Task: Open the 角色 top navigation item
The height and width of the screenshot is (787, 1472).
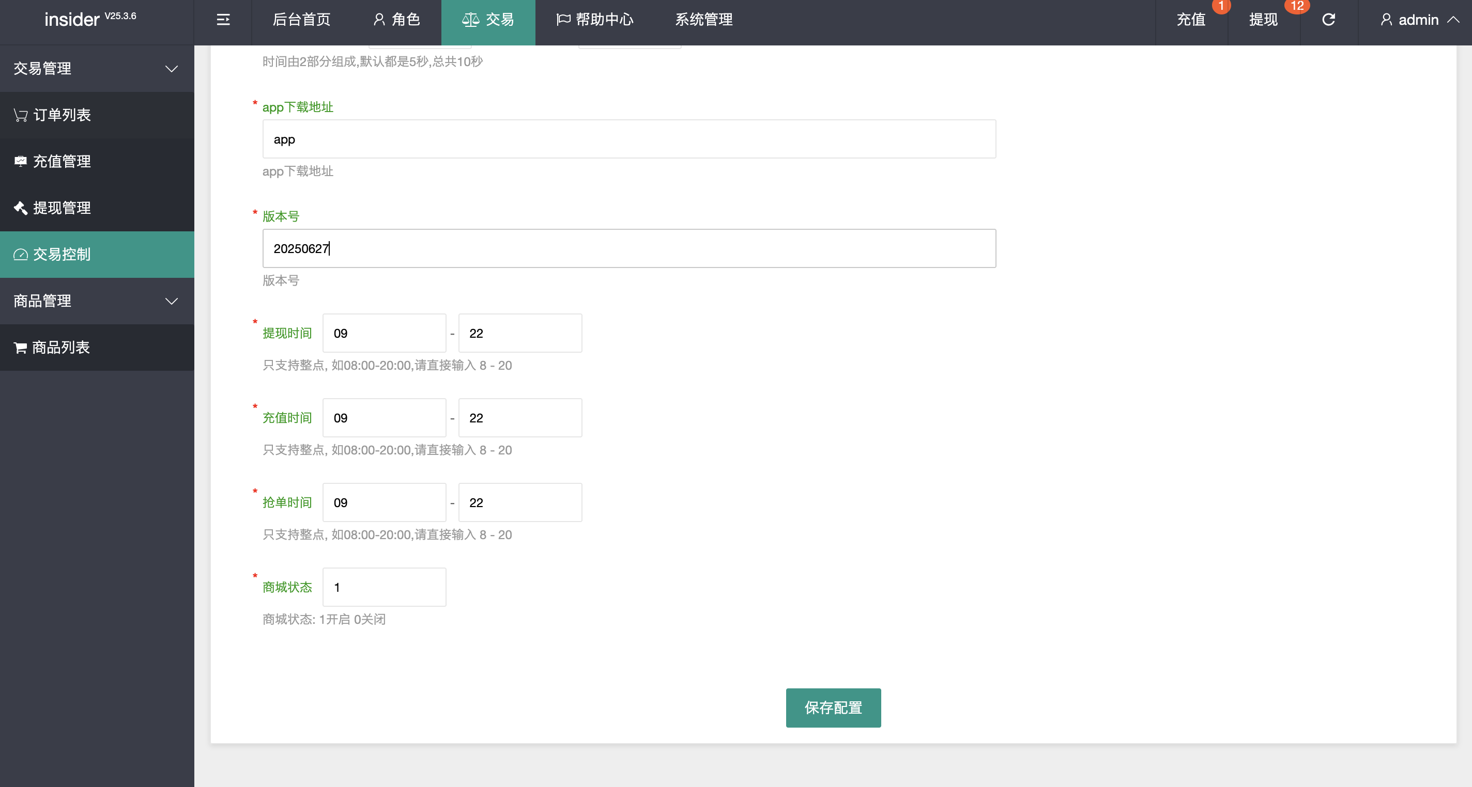Action: click(x=397, y=20)
